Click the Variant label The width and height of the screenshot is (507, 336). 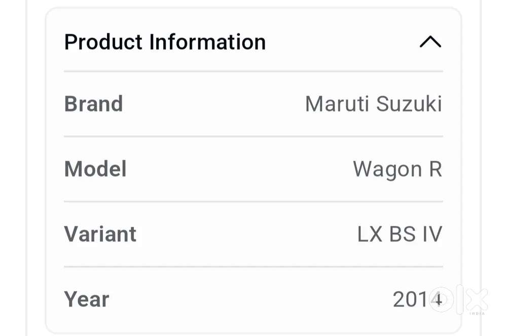tap(100, 234)
